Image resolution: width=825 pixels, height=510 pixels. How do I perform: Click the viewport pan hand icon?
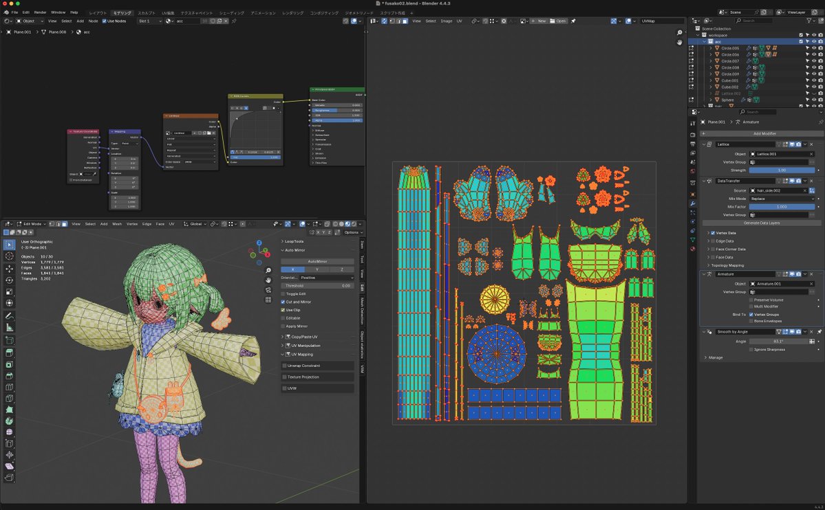click(268, 280)
